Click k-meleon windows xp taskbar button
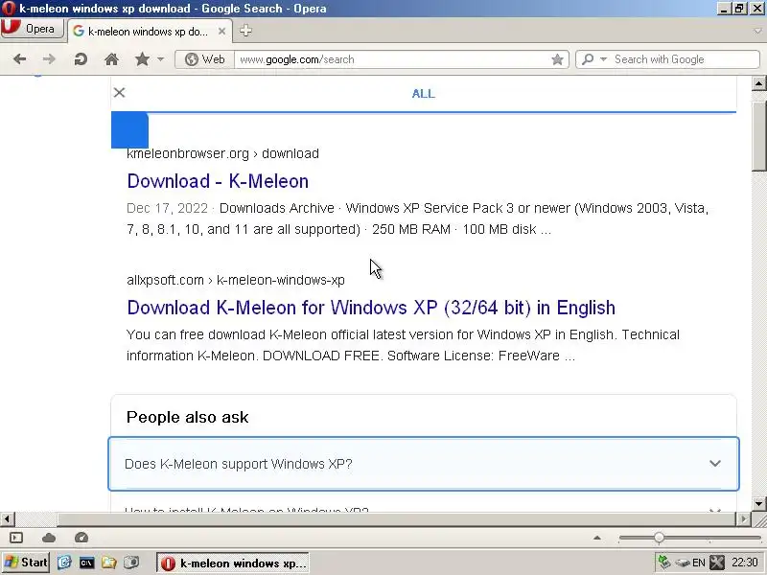The height and width of the screenshot is (575, 767). [234, 563]
